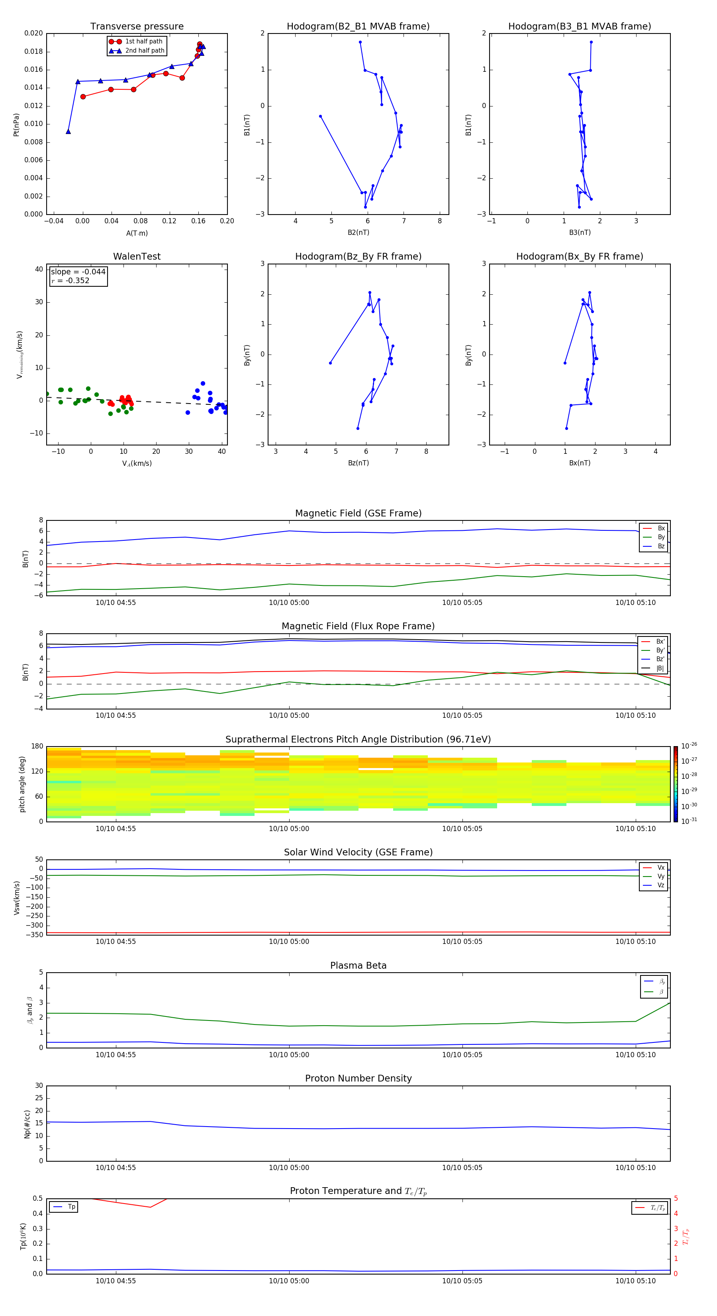Click the "Proton Temperature and Te/Tp" title
This screenshot has height=1316, width=717.
[358, 1191]
